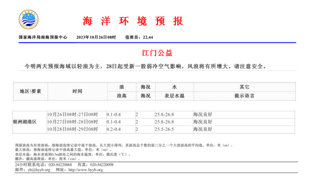The image size is (313, 182).
Task: Click the red 海洋环境预报 title heading
Action: [133, 21]
